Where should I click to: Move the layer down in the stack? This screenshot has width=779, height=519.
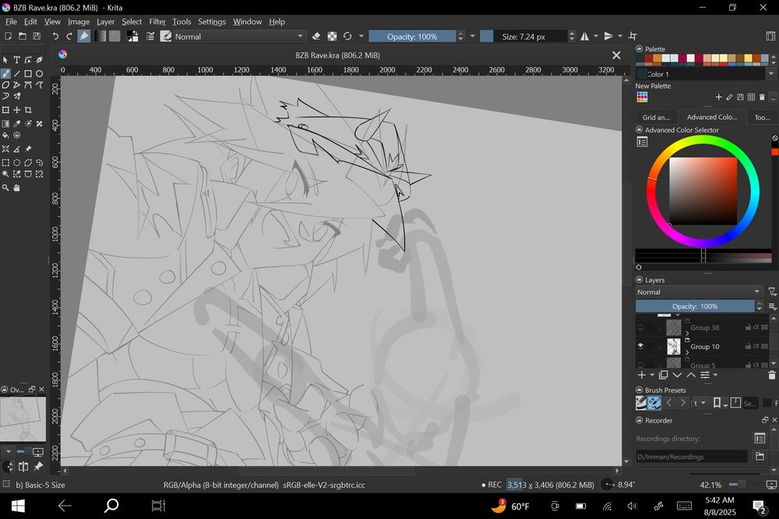(x=677, y=375)
